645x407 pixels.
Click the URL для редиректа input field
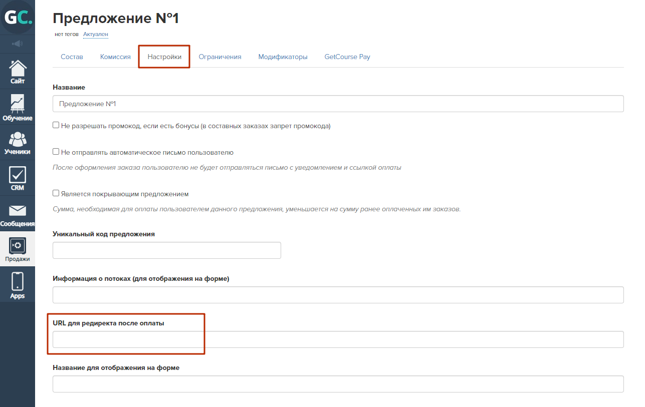pyautogui.click(x=338, y=339)
